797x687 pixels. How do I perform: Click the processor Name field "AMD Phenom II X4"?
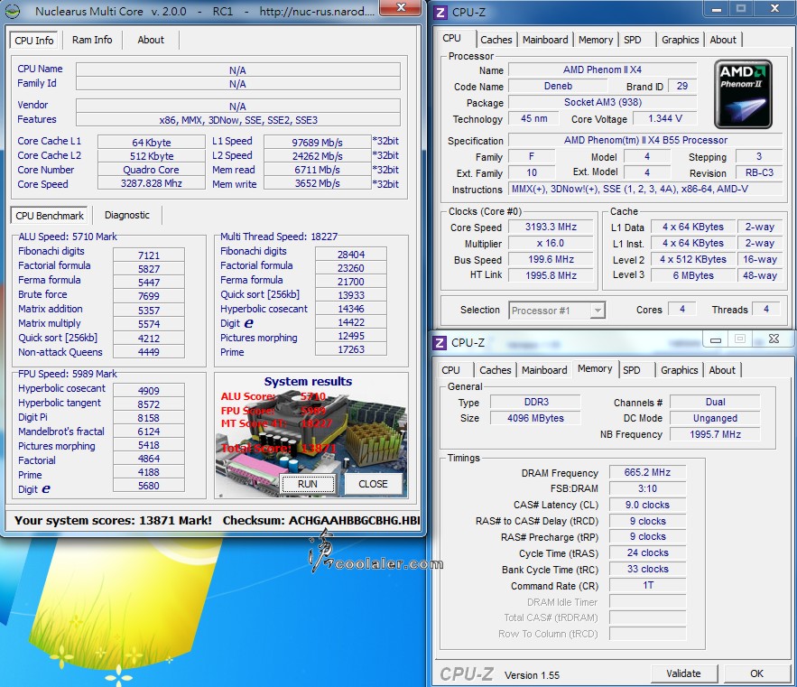(x=602, y=70)
